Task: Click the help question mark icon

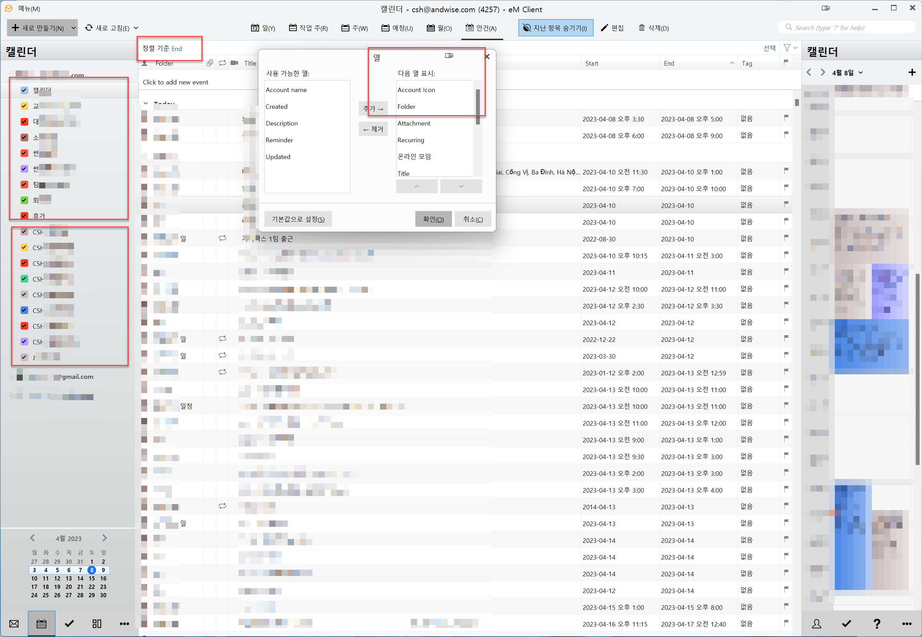Action: point(877,623)
